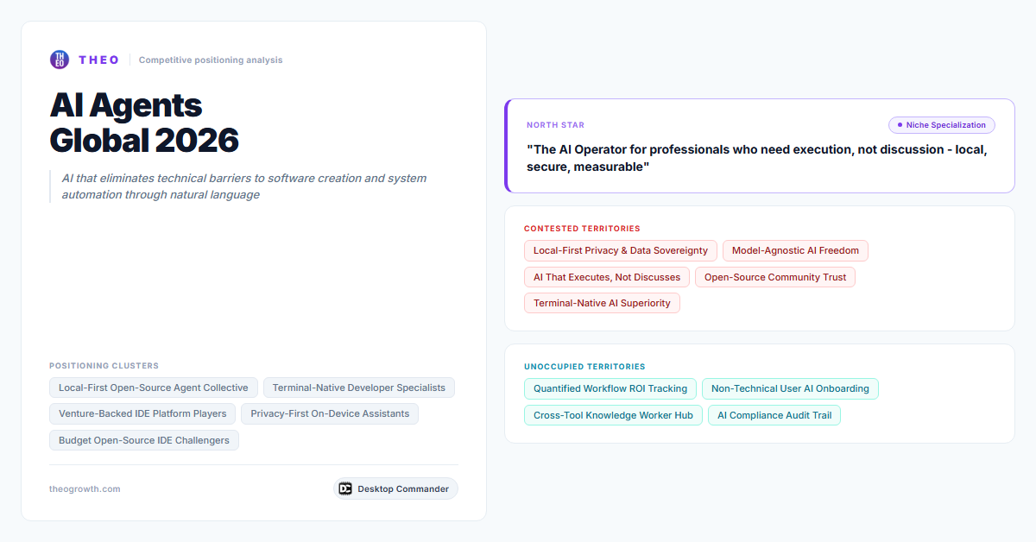Select 'Quantified Workflow ROI Tracking' tag

point(610,388)
